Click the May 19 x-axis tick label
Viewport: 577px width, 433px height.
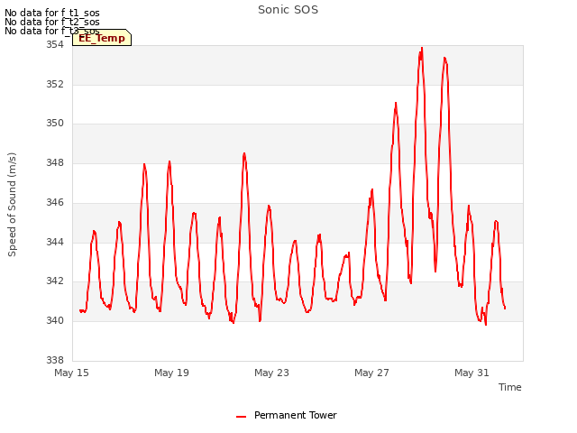coord(171,373)
